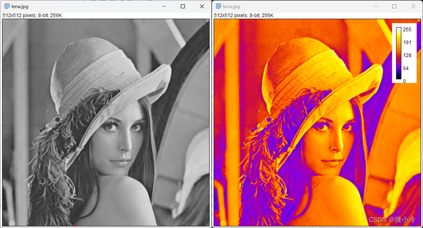
Task: Maximize the left grayscale lena.jpg window
Action: [183, 6]
